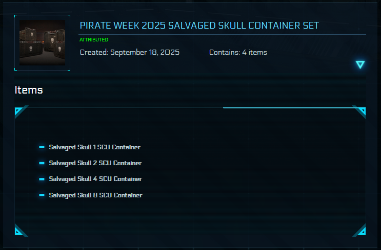Select Salvaged Skull 2 SCU Container entry
Screen dimensions: 381x250
[95, 163]
